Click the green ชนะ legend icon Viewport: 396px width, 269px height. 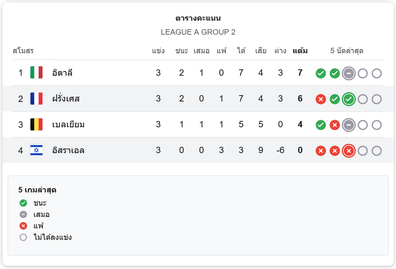(23, 203)
